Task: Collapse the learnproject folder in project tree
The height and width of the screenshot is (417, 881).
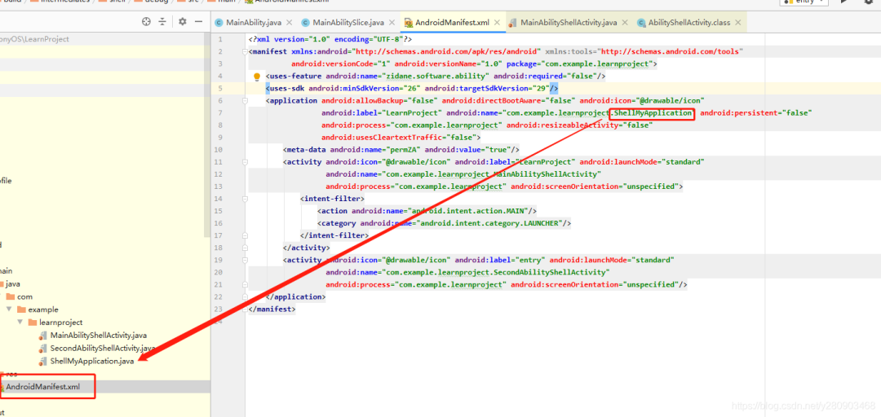Action: 20,323
